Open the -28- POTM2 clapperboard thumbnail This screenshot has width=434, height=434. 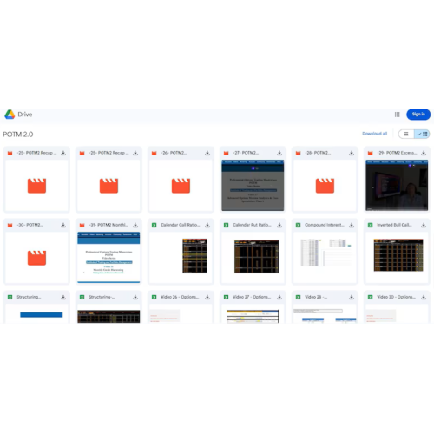(x=325, y=186)
